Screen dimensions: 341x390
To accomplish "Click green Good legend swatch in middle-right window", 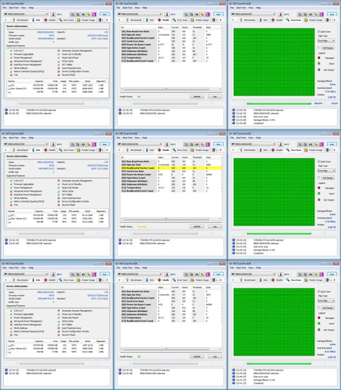I will pyautogui.click(x=319, y=193).
